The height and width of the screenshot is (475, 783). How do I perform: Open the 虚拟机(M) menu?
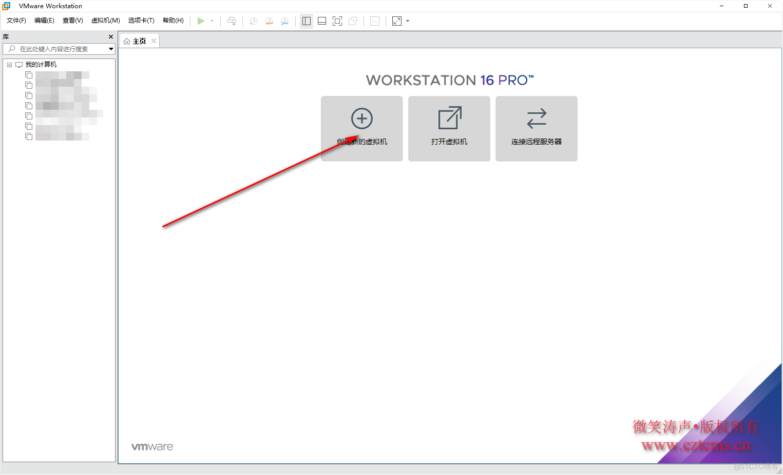click(x=105, y=21)
